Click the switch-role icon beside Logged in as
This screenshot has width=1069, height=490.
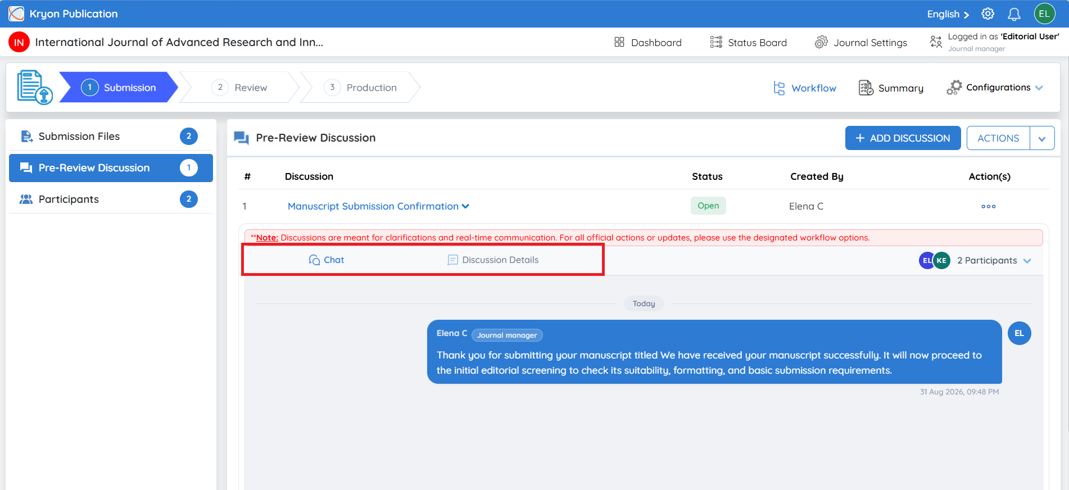pos(936,42)
